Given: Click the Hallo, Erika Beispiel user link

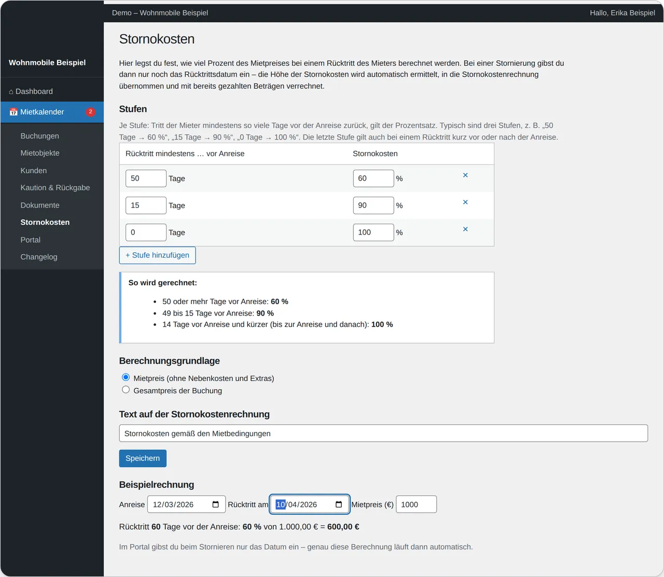Looking at the screenshot, I should (622, 13).
